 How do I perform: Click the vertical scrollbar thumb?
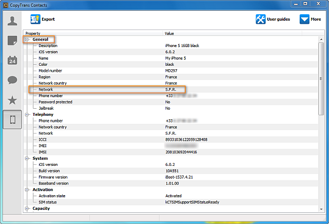coord(321,79)
